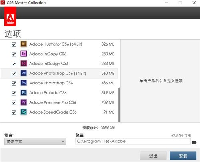
Task: Click the Ps icon for Photoshop CS6 (64 Bit)
Action: click(x=24, y=73)
